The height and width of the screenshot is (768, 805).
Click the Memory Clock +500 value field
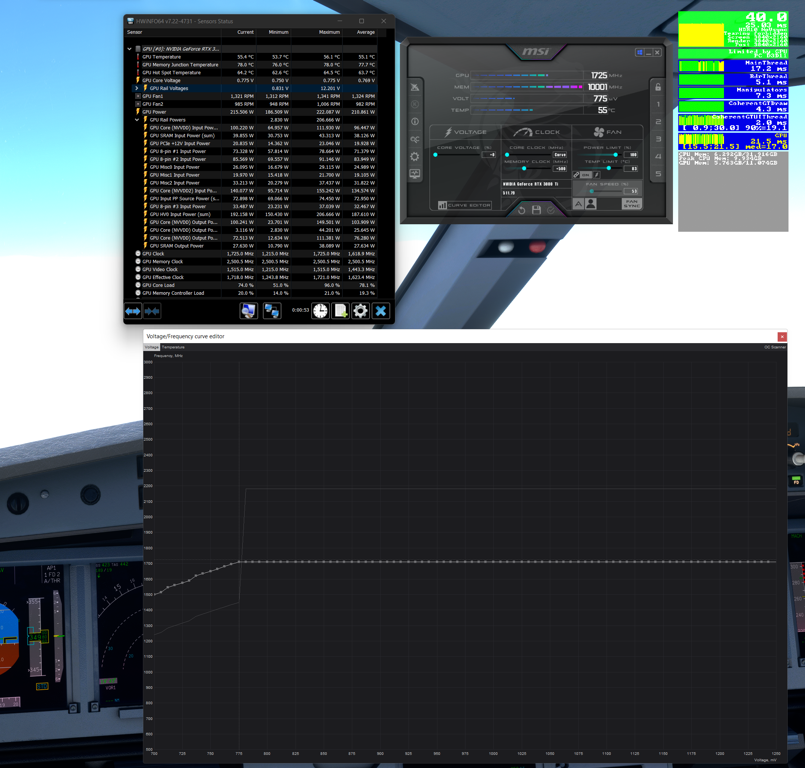560,169
